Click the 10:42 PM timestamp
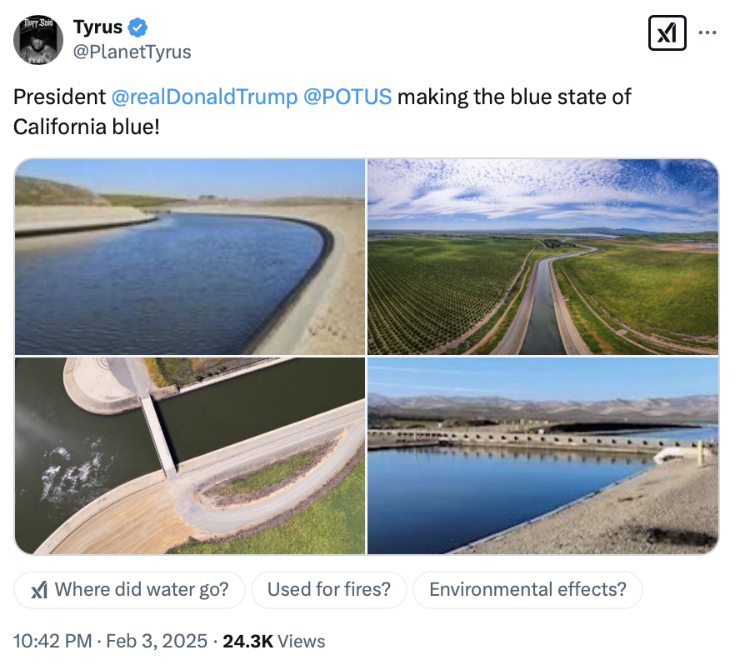The width and height of the screenshot is (740, 670). click(52, 642)
